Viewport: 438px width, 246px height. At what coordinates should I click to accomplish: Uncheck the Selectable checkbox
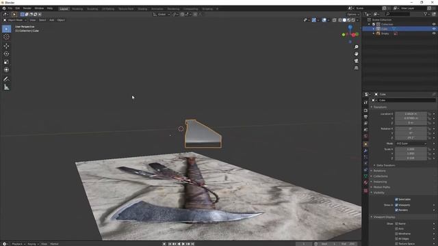396,200
